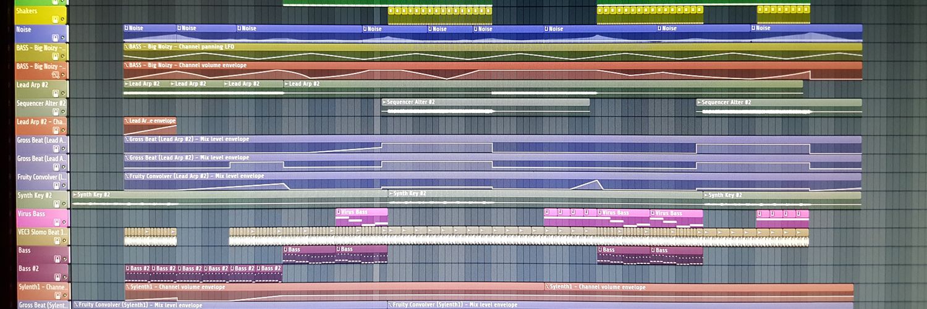The image size is (927, 309).
Task: Mute the Synth Key #2 track
Action: [x=64, y=204]
